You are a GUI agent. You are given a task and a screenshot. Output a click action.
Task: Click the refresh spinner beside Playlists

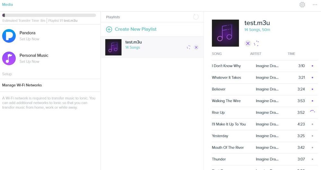coord(196,17)
